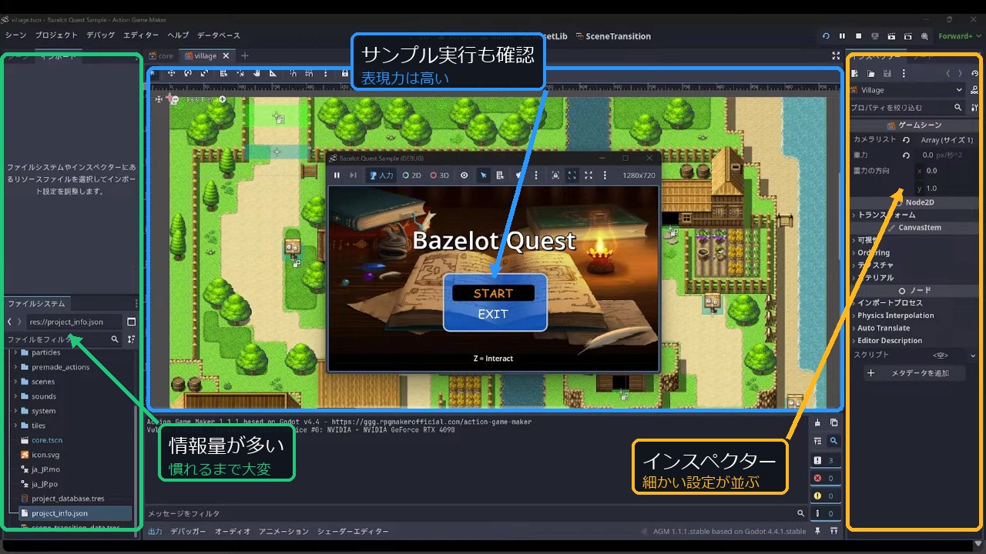The height and width of the screenshot is (554, 986).
Task: Open the movie maker mode icon
Action: tap(924, 36)
